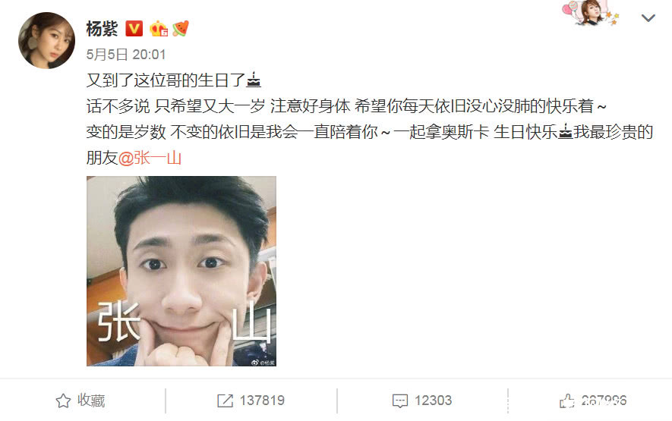The image size is (672, 421).
Task: Enlarge the attached selfie photo
Action: pos(181,271)
